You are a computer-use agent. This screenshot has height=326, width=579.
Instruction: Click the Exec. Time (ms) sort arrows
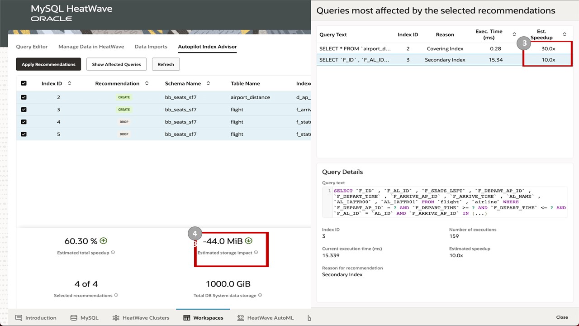point(514,34)
